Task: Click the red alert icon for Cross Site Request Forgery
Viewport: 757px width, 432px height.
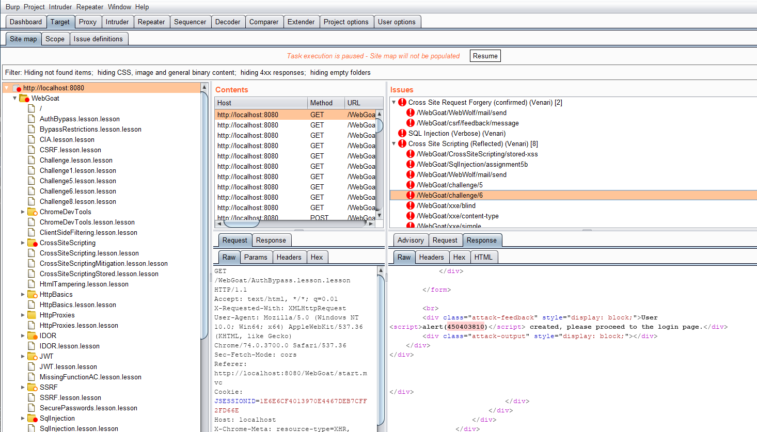Action: click(x=402, y=102)
